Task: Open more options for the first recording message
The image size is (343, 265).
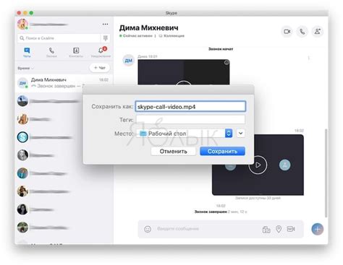Action: [x=308, y=58]
